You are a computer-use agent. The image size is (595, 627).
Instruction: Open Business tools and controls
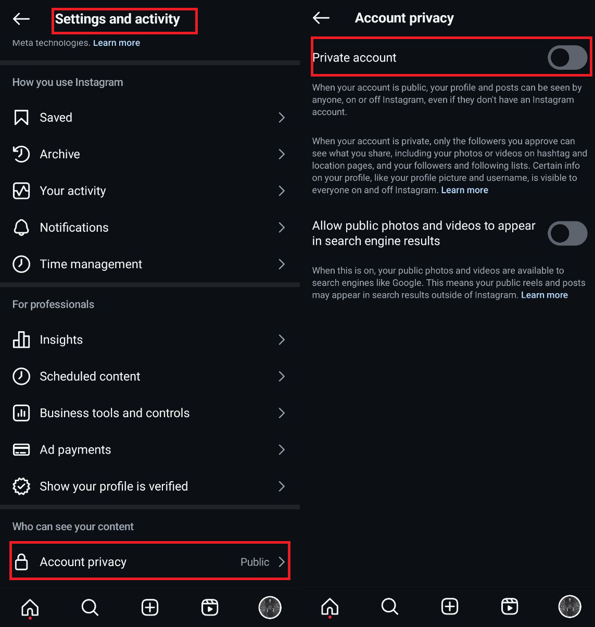pyautogui.click(x=150, y=413)
